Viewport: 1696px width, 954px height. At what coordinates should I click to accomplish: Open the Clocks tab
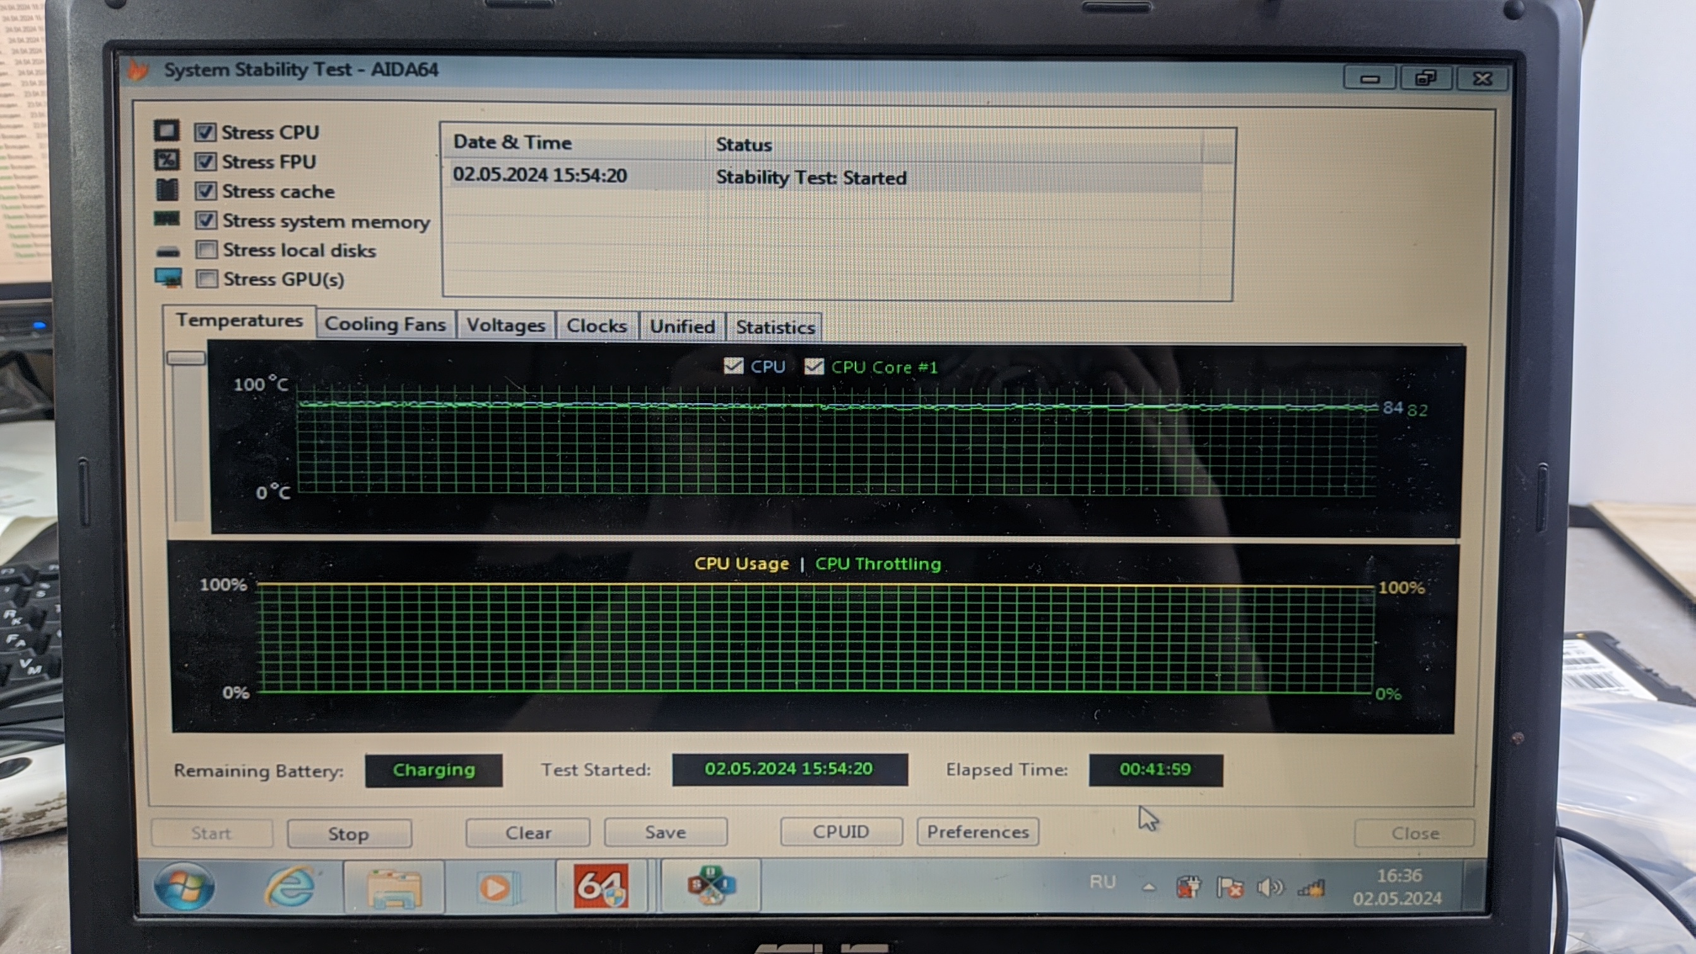coord(596,326)
